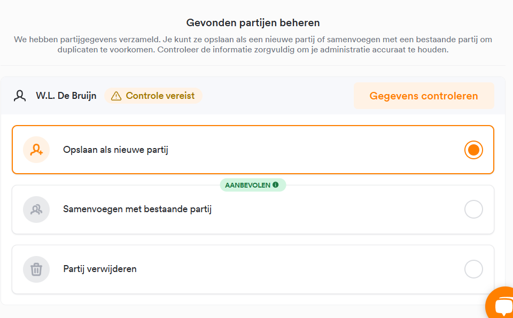Choose the Samenvoegen met bestaande partij option label

pyautogui.click(x=137, y=210)
